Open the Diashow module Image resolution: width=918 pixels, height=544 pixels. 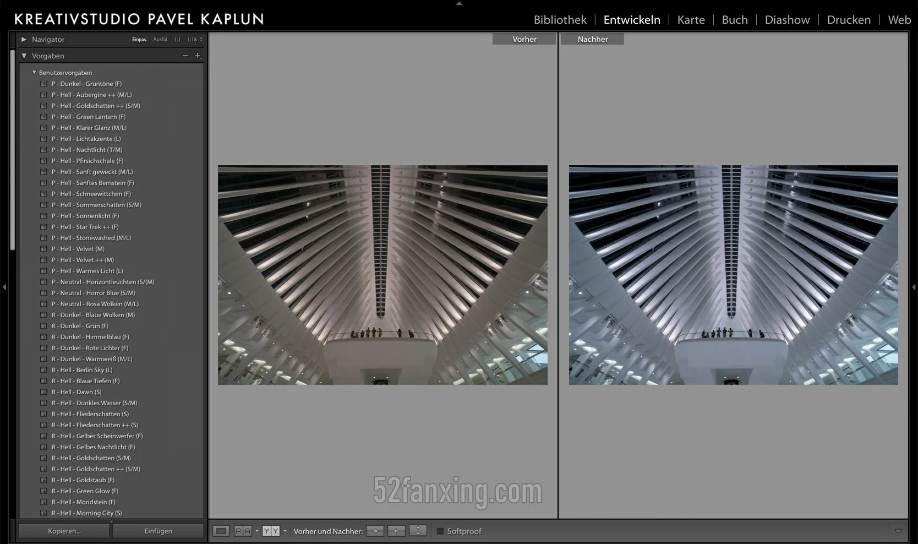tap(788, 20)
